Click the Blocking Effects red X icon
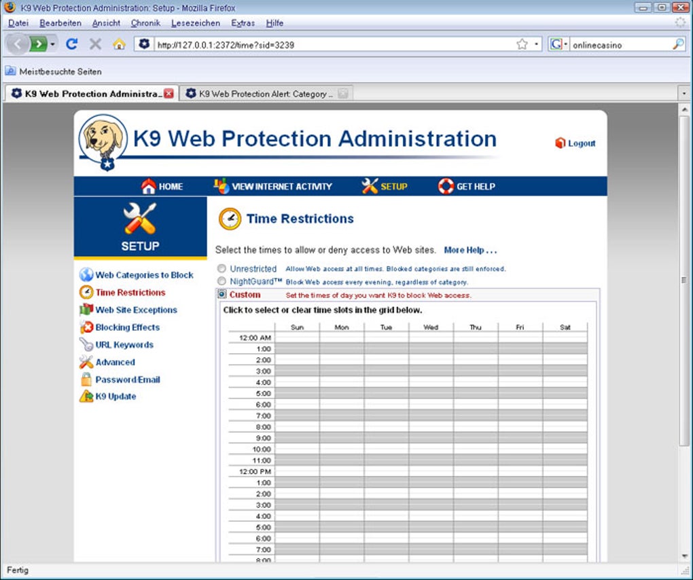Viewport: 693px width, 580px height. click(x=86, y=327)
